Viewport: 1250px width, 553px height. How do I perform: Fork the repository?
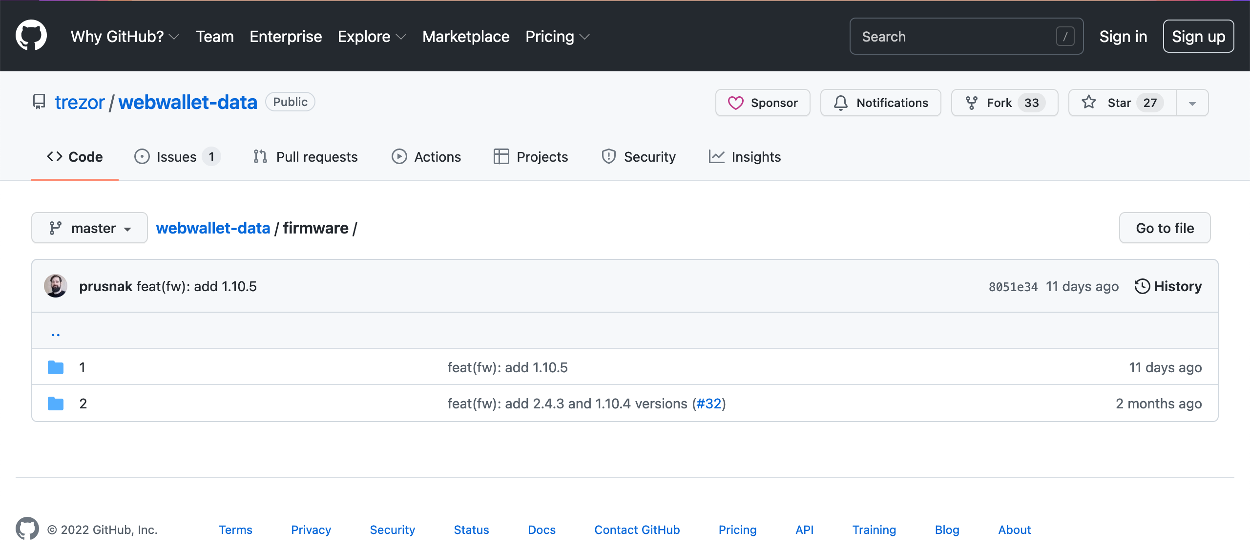1005,103
